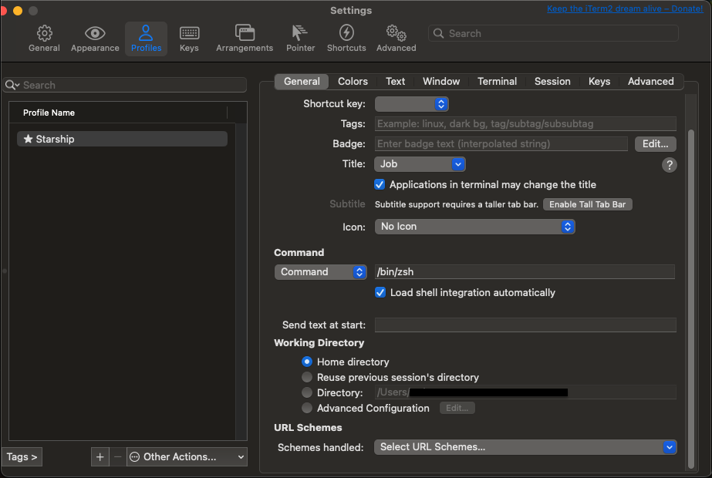
Task: Switch to the Window tab
Action: 441,81
